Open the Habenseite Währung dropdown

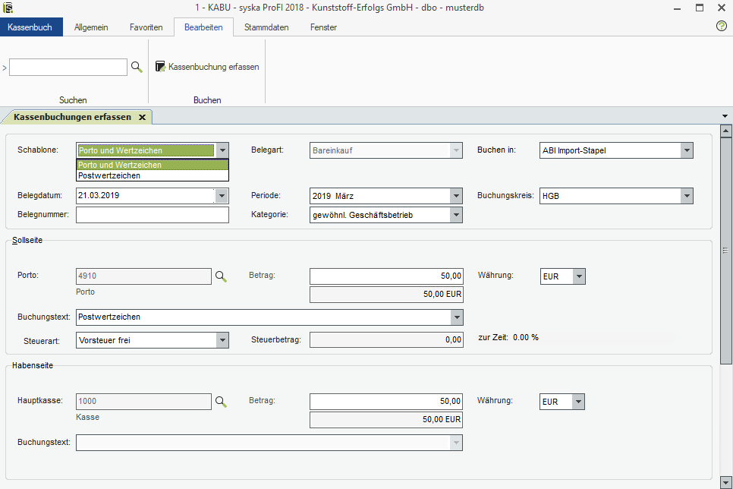tap(578, 402)
